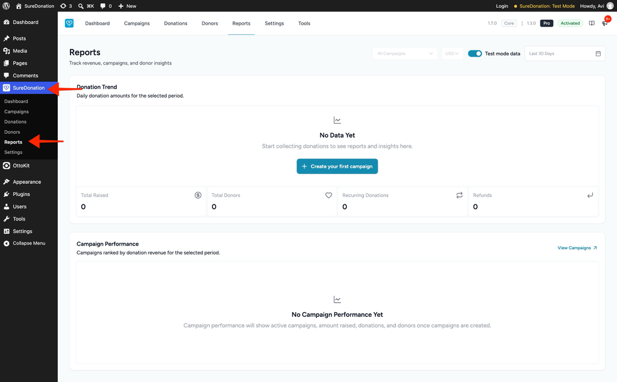
Task: Click the SureDonation heart logo icon
Action: (x=69, y=23)
